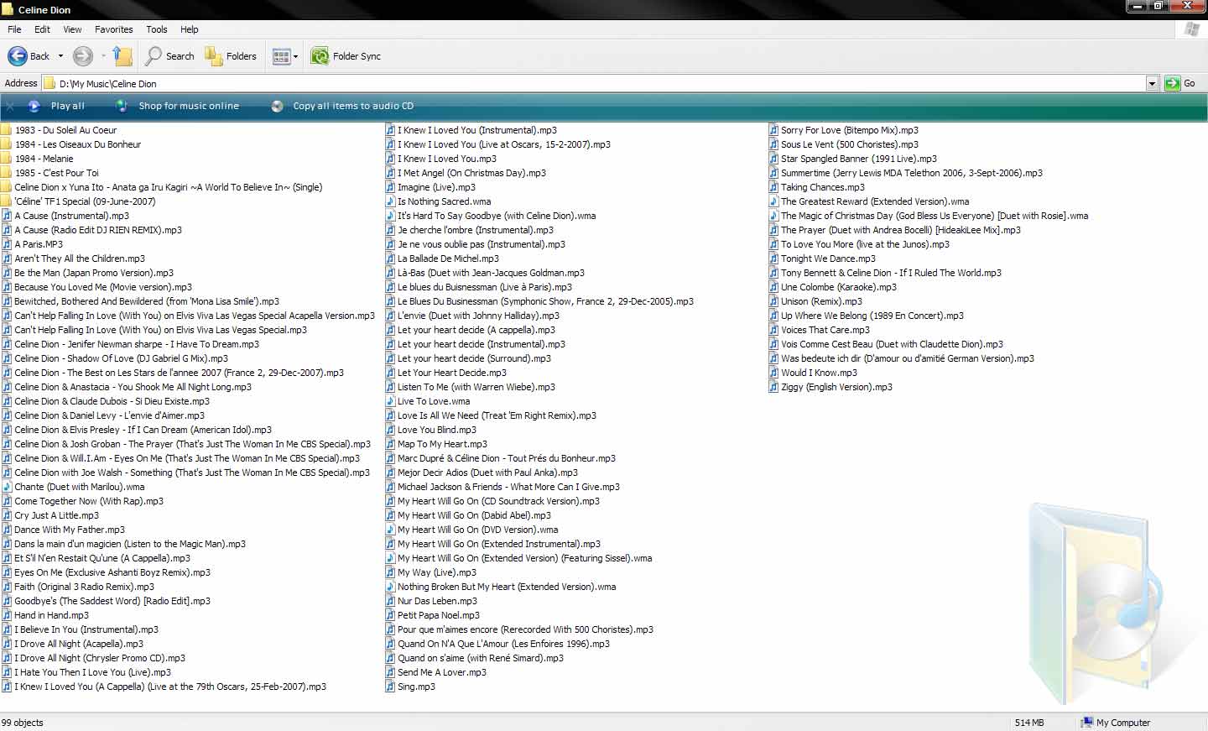Show the Folders pane
This screenshot has width=1208, height=731.
[x=231, y=56]
